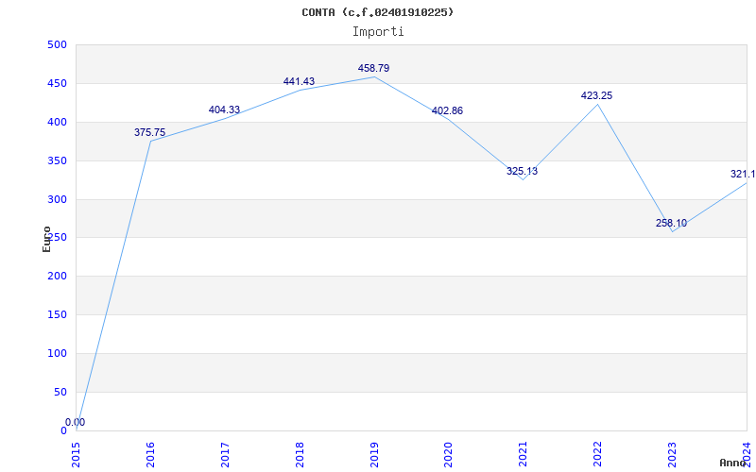Click the 2017 x-axis year label

[x=225, y=454]
